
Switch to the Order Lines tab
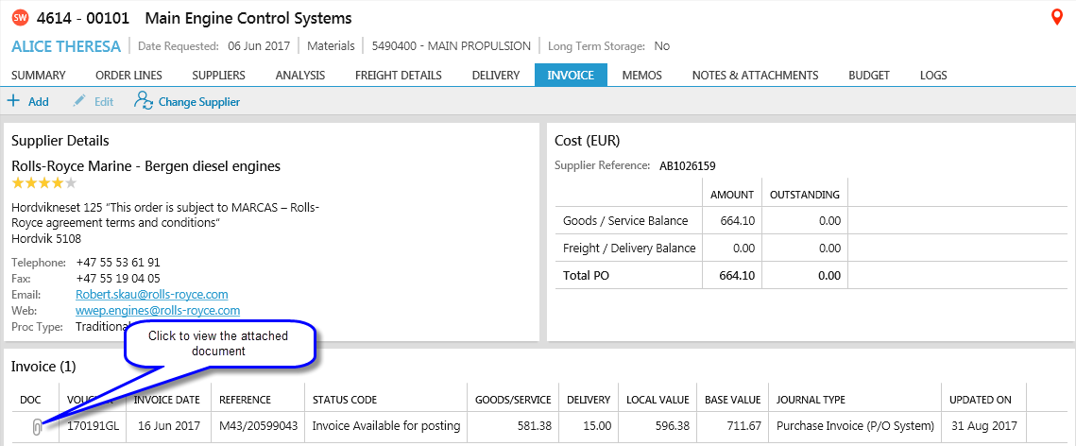click(x=128, y=76)
